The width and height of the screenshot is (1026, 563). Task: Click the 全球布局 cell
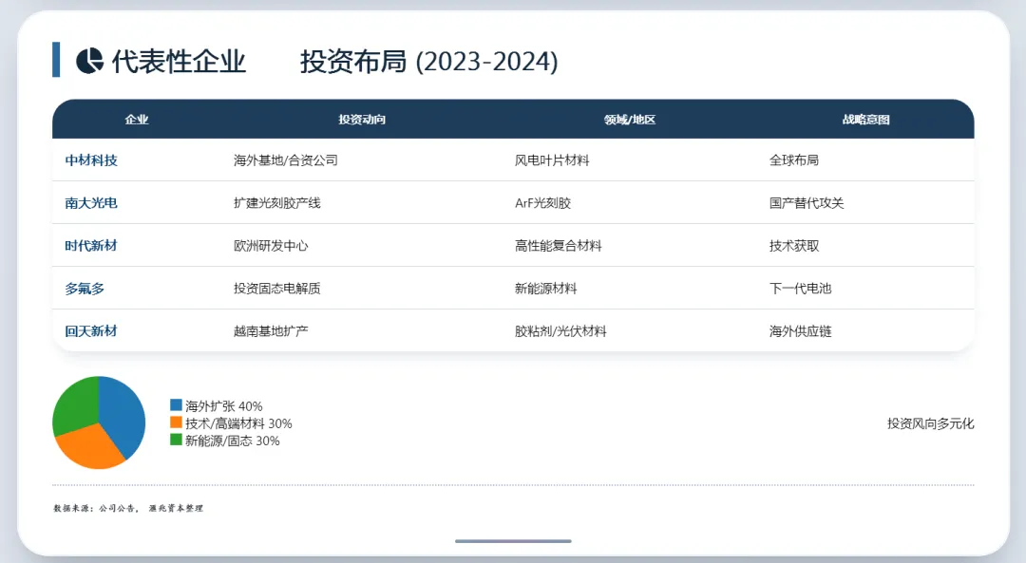point(793,160)
